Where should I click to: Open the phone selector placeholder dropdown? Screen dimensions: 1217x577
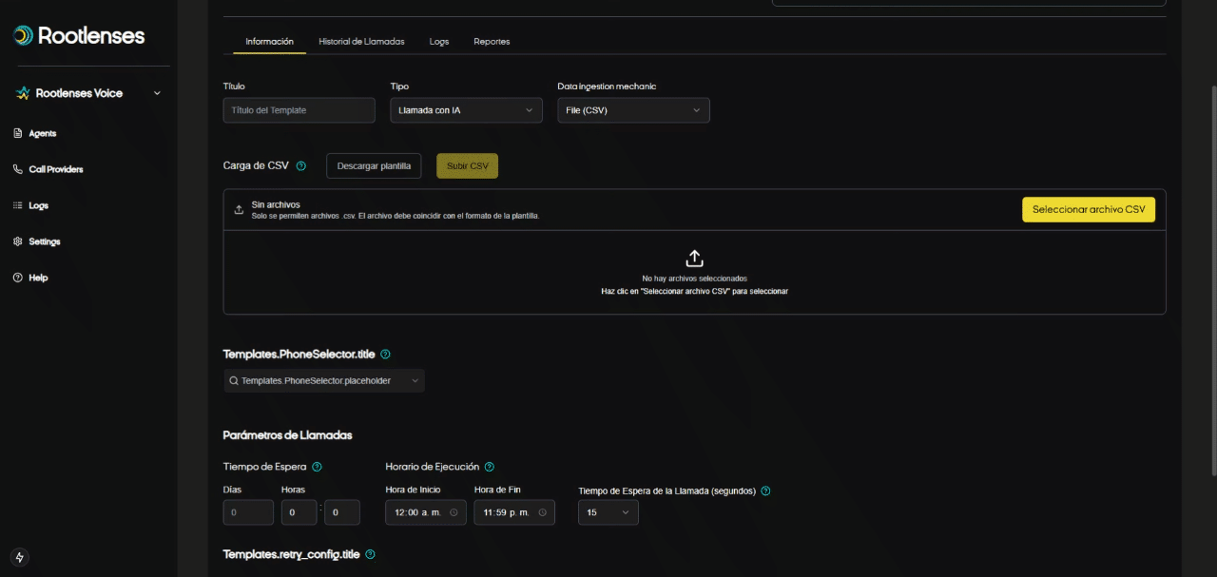coord(323,381)
